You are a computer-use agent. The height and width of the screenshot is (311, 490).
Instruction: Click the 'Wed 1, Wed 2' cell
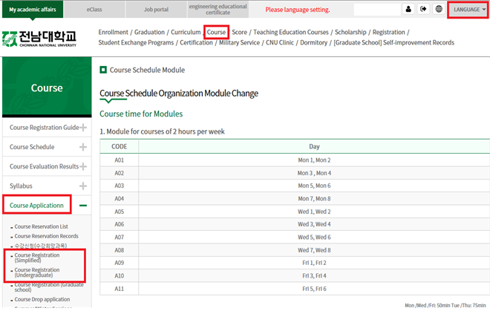314,212
